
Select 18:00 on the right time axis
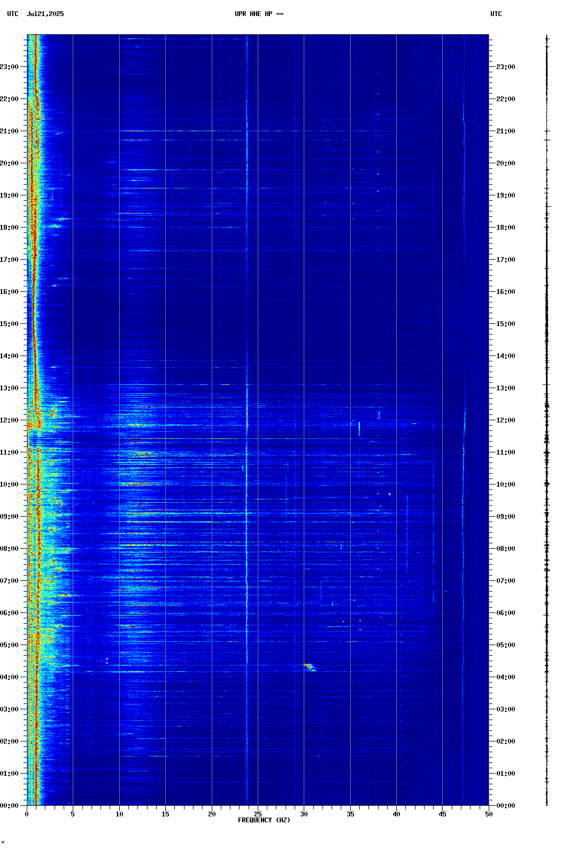point(506,228)
